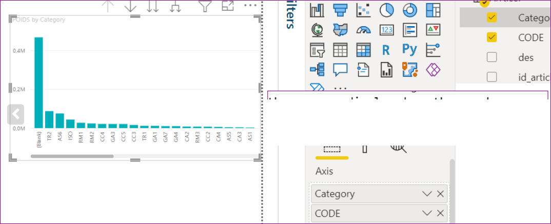Click the drill up arrow on chart
This screenshot has width=551, height=224.
(108, 6)
